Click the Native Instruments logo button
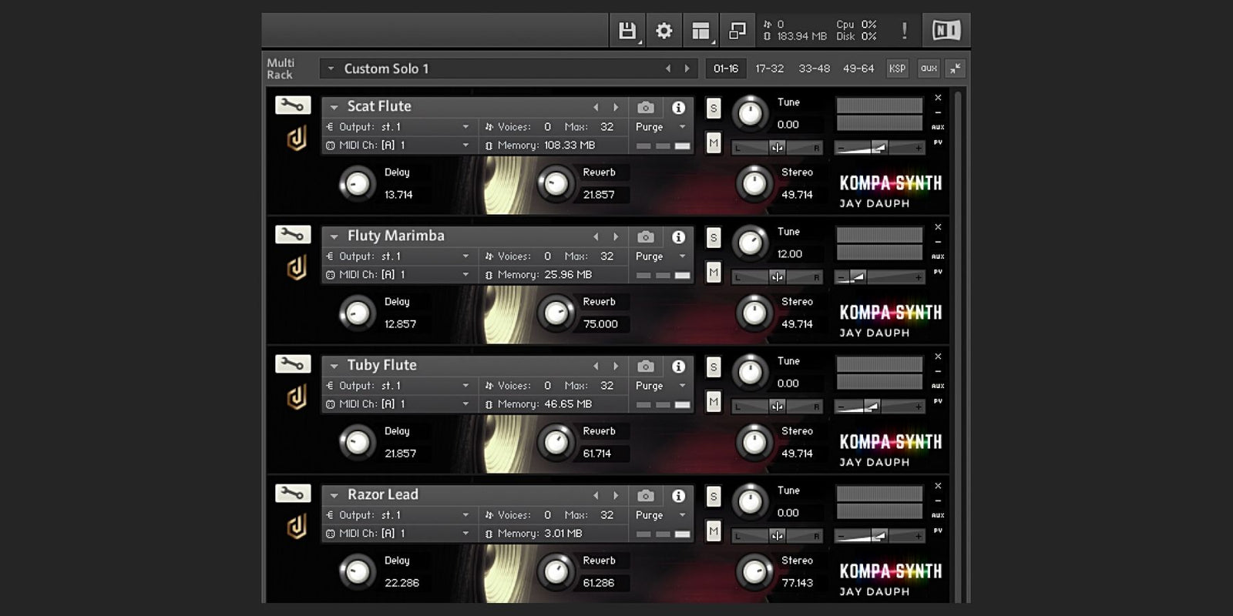Viewport: 1233px width, 616px height. pos(946,31)
